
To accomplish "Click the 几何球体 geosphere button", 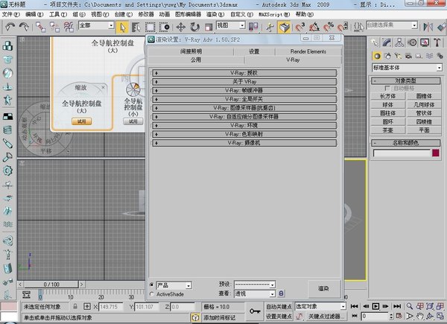I will pyautogui.click(x=424, y=104).
